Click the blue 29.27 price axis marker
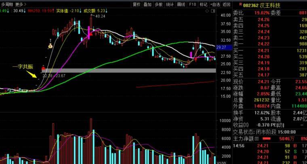307x164 pixels. pyautogui.click(x=224, y=47)
